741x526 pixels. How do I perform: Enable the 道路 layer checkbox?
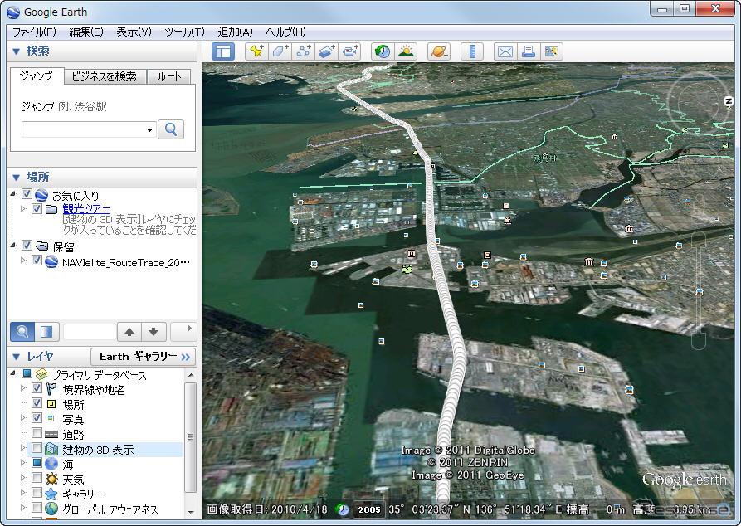click(x=37, y=434)
